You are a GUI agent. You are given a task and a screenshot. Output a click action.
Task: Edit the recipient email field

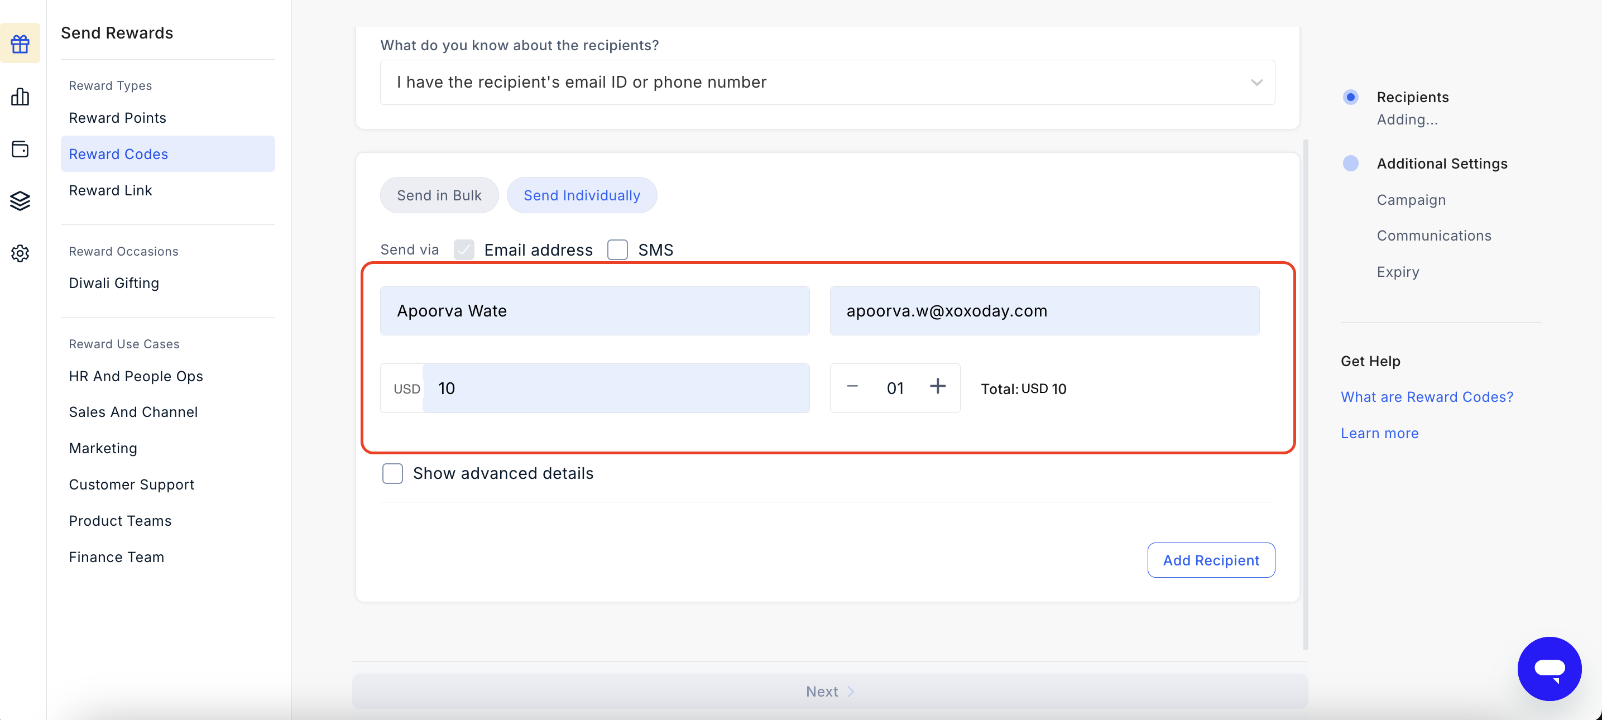tap(1044, 311)
